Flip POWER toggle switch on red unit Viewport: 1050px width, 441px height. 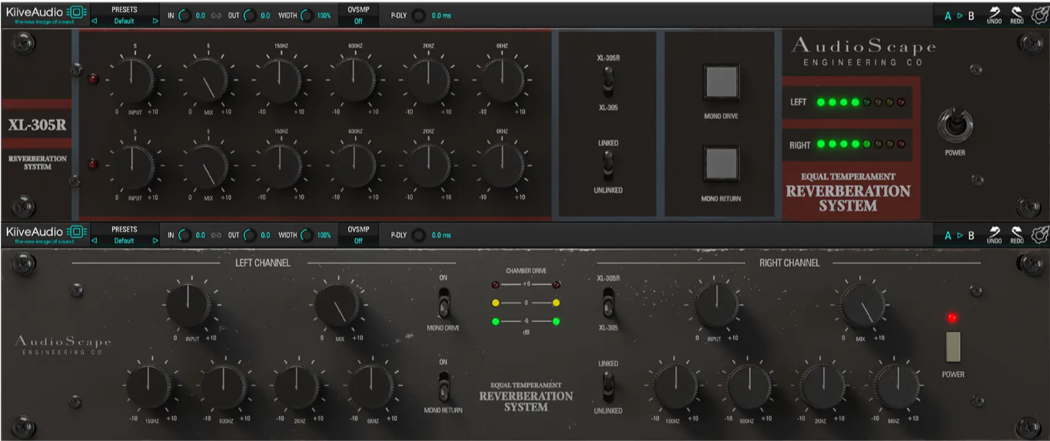click(955, 123)
